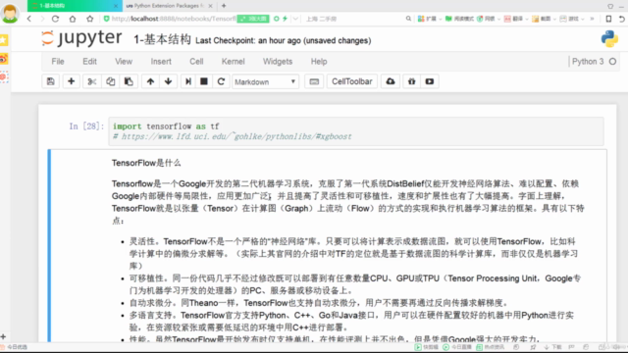Click the undo arrow in browser toolbar

(x=621, y=19)
